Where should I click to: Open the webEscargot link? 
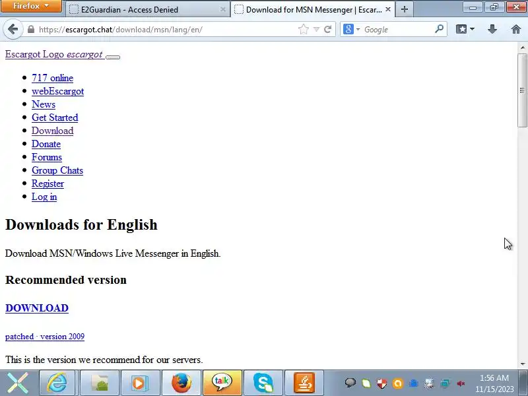57,91
